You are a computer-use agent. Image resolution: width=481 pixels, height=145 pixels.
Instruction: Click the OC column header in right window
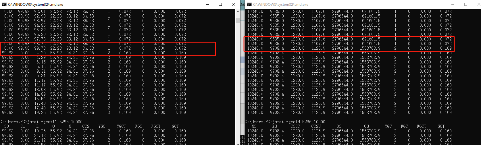click(339, 126)
